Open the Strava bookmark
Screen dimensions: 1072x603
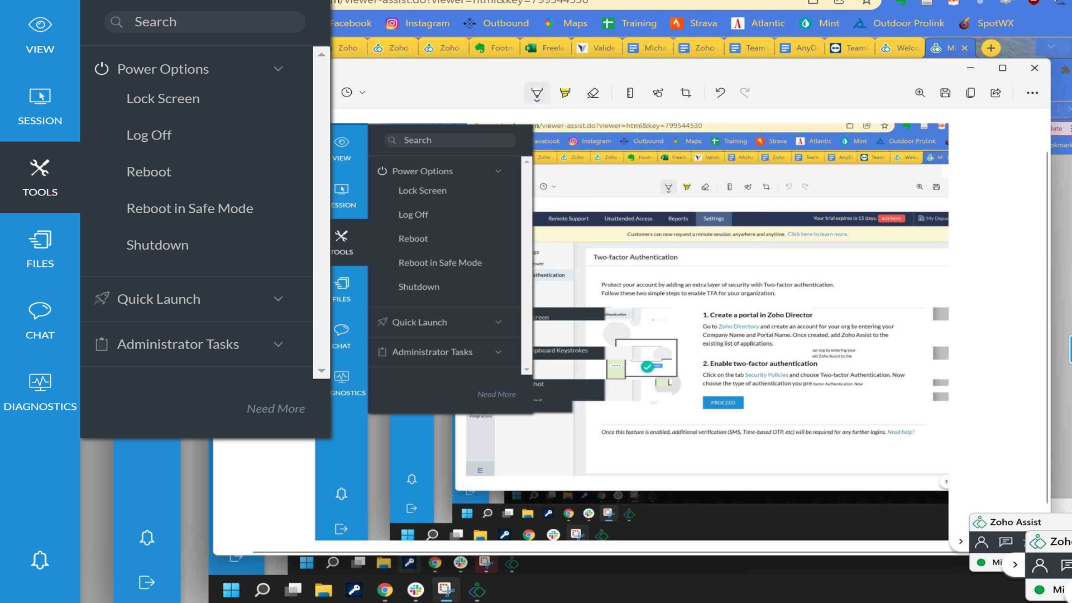[694, 23]
